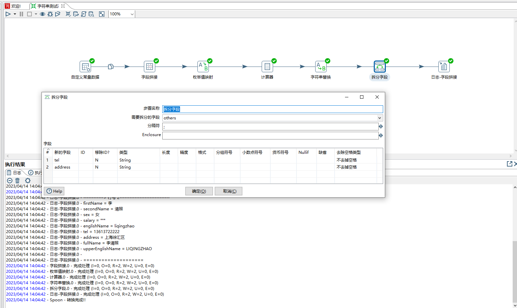
Task: Click the debug bug icon in the toolbar
Action: pyautogui.click(x=50, y=14)
